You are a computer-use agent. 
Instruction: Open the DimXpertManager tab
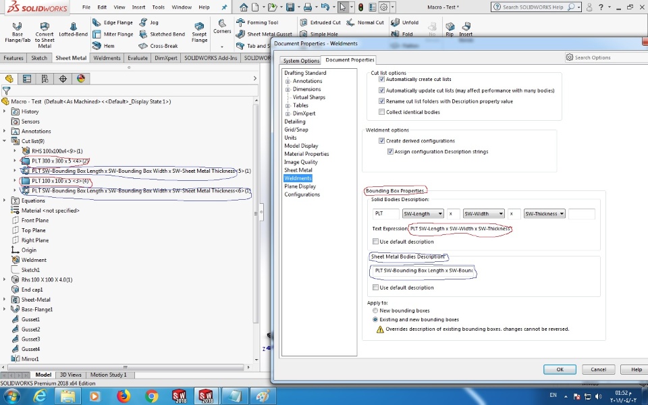click(63, 78)
